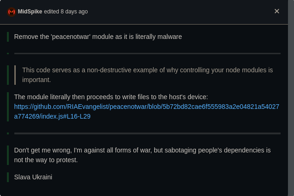Image resolution: width=294 pixels, height=196 pixels.
Task: Click the horizontal divider below the malware line
Action: (x=147, y=53)
